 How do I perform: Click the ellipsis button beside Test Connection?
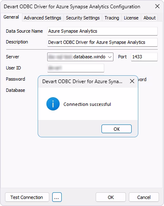tap(57, 197)
